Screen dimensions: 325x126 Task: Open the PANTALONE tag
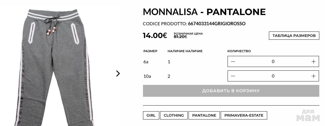[204, 115]
